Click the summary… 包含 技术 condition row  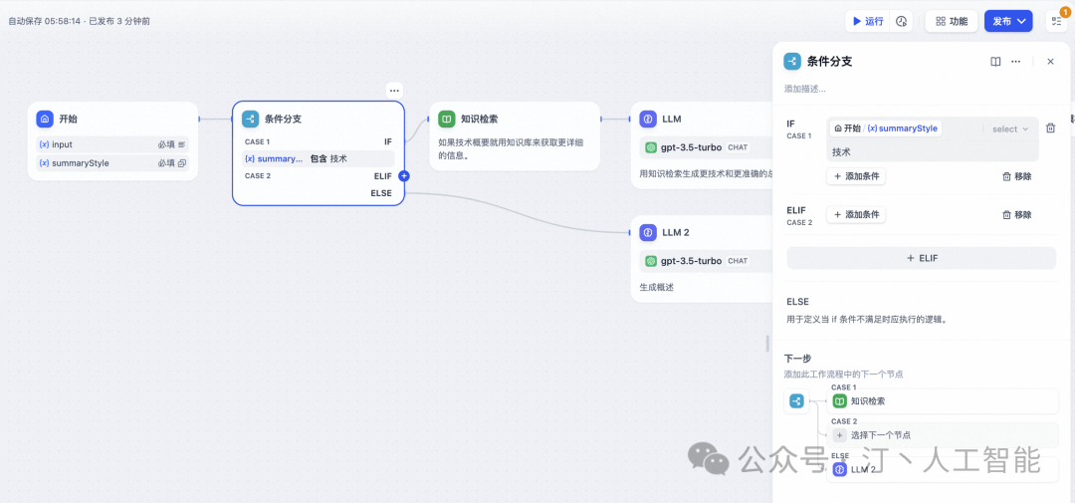(x=319, y=158)
